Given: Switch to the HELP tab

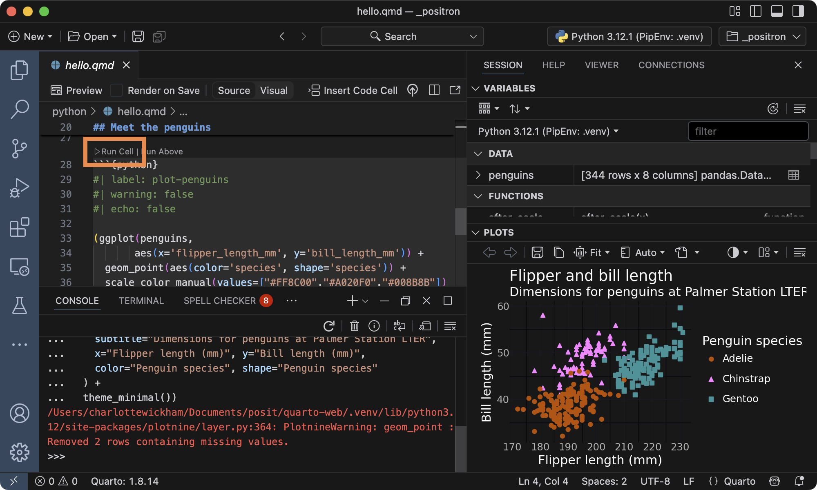Looking at the screenshot, I should point(554,65).
